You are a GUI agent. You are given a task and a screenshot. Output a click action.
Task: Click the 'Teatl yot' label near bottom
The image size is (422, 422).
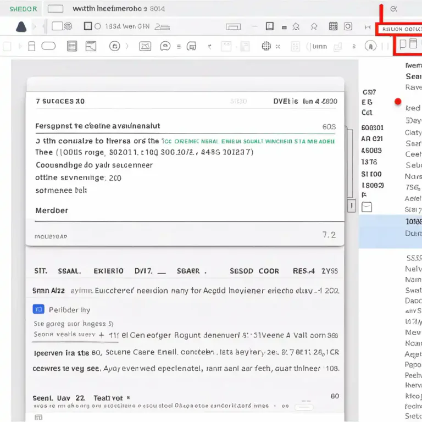pyautogui.click(x=108, y=398)
